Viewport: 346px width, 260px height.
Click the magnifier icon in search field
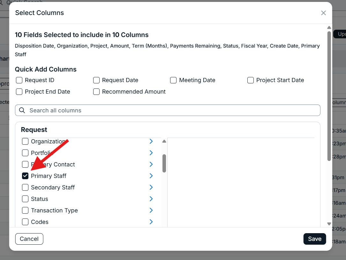[22, 110]
